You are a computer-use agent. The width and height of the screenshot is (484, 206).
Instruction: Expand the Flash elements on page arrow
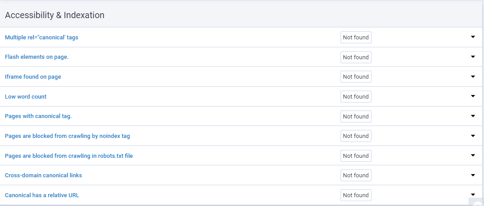pos(472,57)
